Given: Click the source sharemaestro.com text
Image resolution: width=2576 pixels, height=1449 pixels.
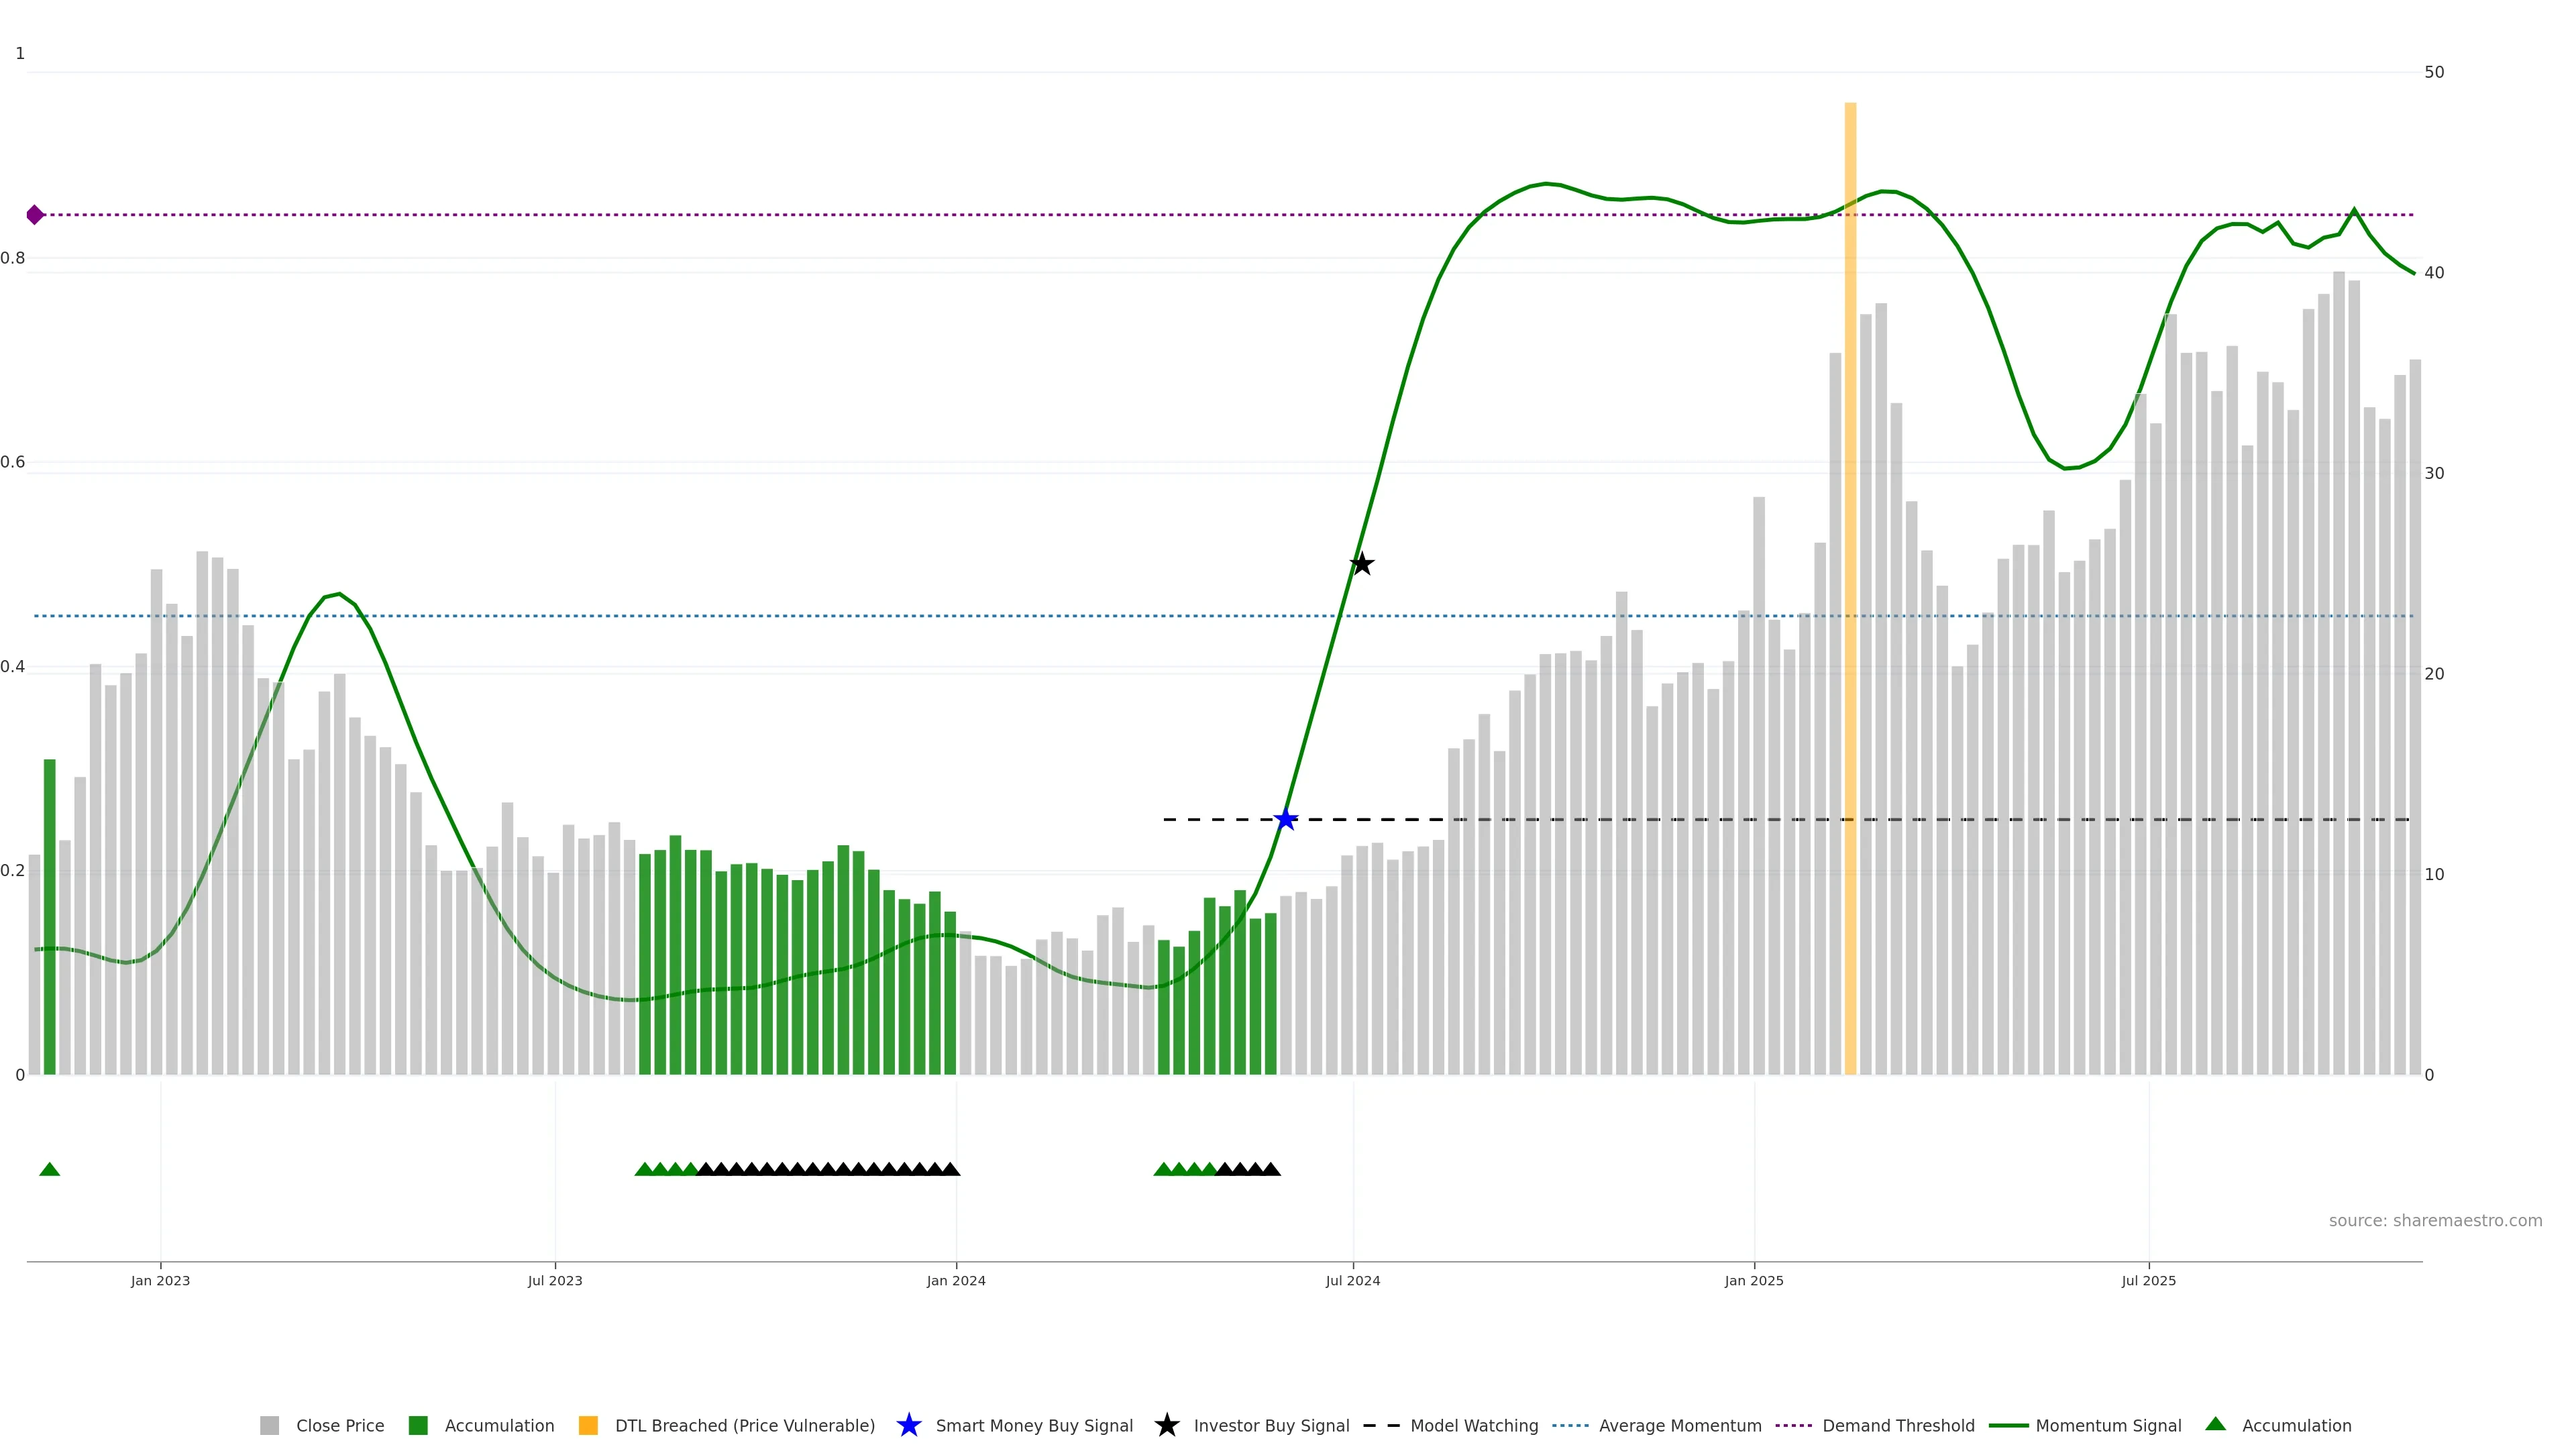Looking at the screenshot, I should click(2435, 1221).
